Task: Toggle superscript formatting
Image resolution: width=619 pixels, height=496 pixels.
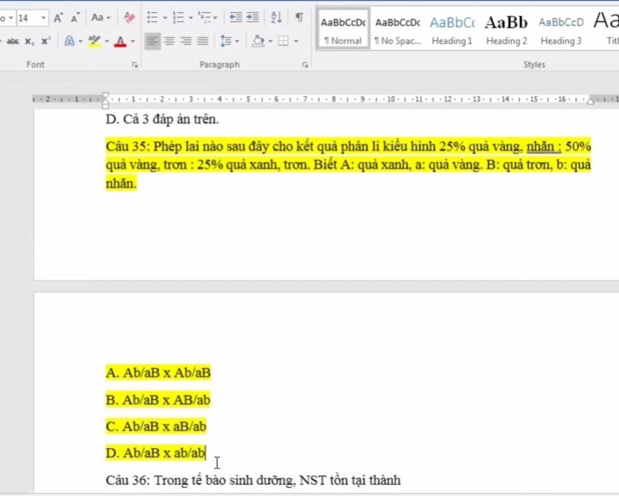Action: [46, 41]
